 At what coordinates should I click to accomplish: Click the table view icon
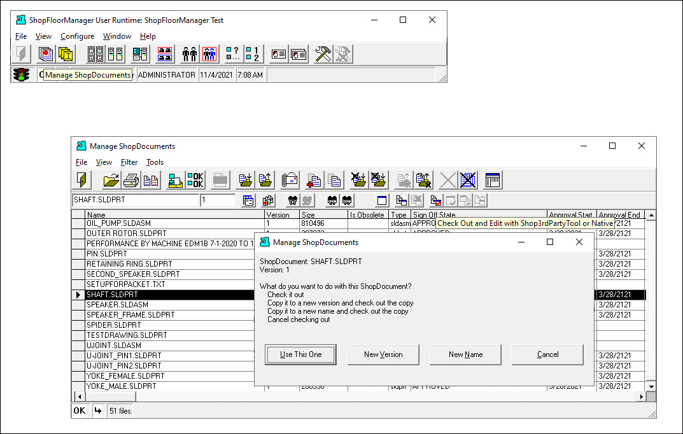[493, 180]
